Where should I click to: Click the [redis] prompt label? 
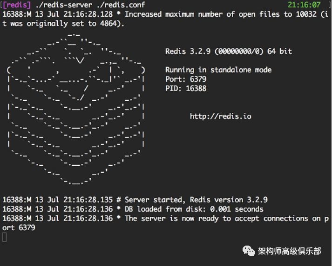[x=16, y=5]
